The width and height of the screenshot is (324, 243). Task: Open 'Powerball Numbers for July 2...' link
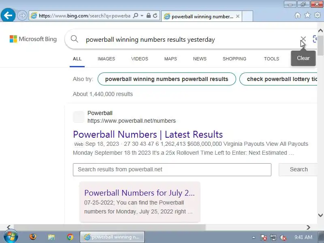pos(139,193)
